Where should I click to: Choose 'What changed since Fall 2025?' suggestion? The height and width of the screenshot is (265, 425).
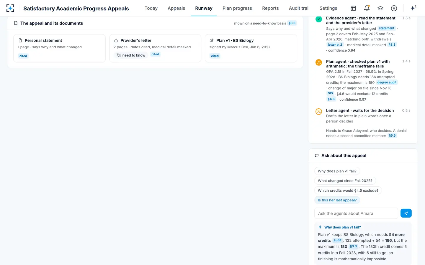(345, 181)
